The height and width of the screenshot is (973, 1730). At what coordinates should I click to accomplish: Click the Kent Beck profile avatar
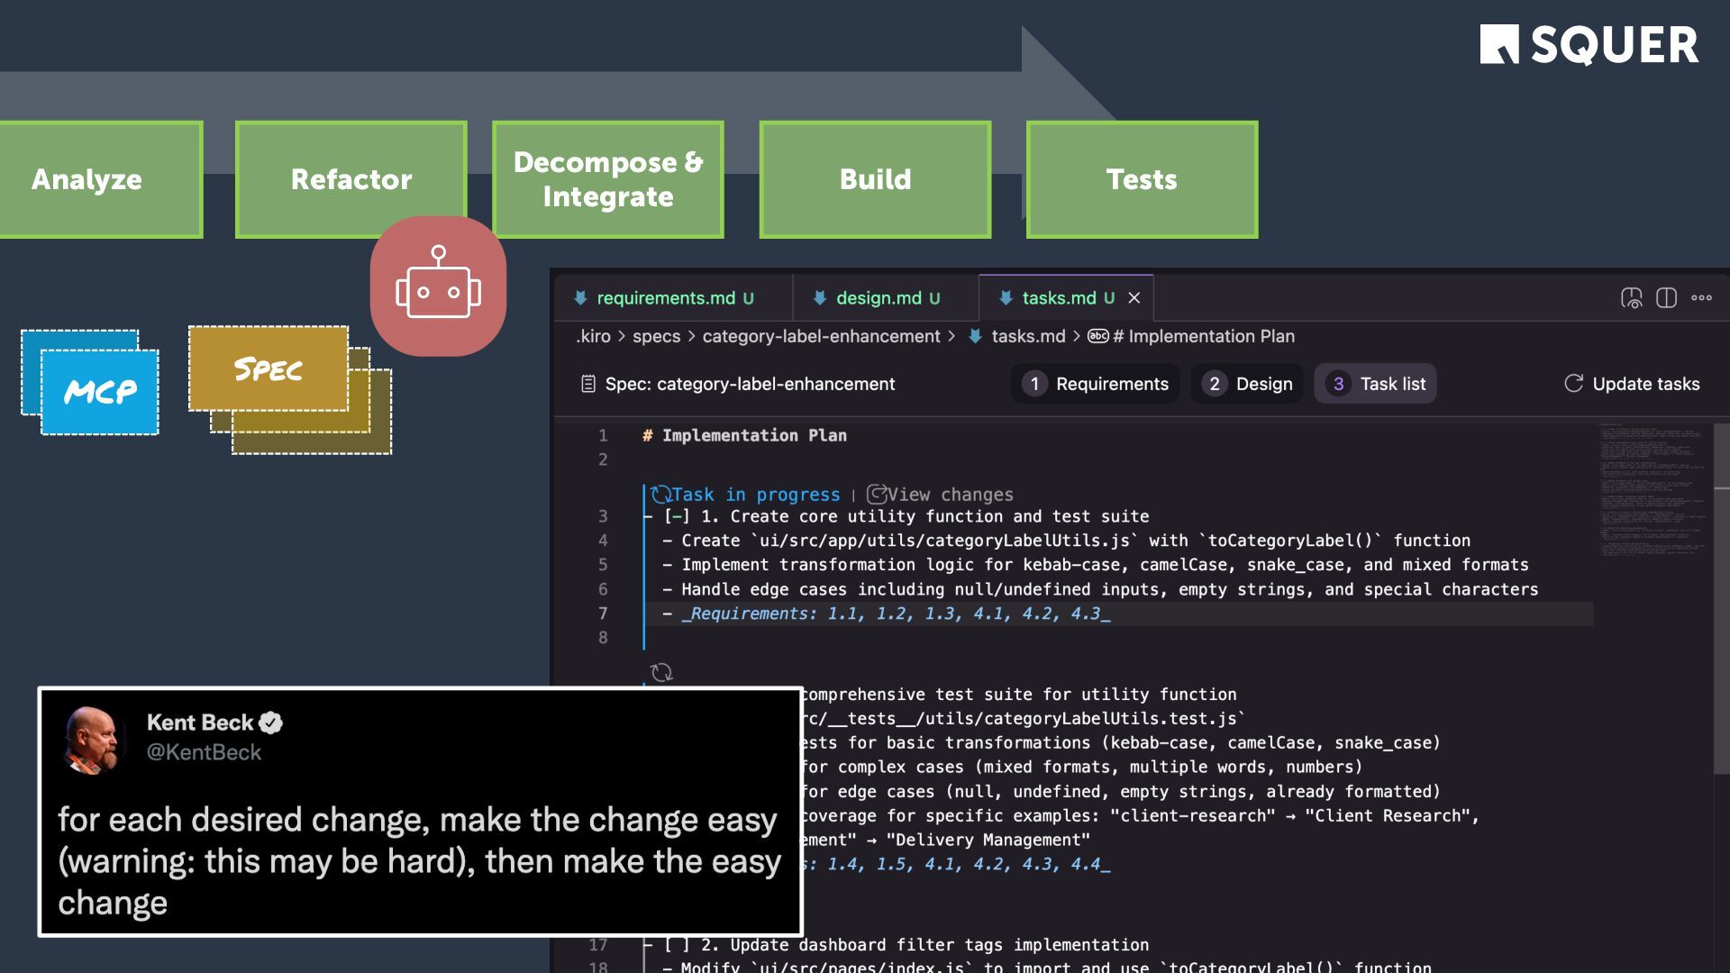(x=92, y=740)
